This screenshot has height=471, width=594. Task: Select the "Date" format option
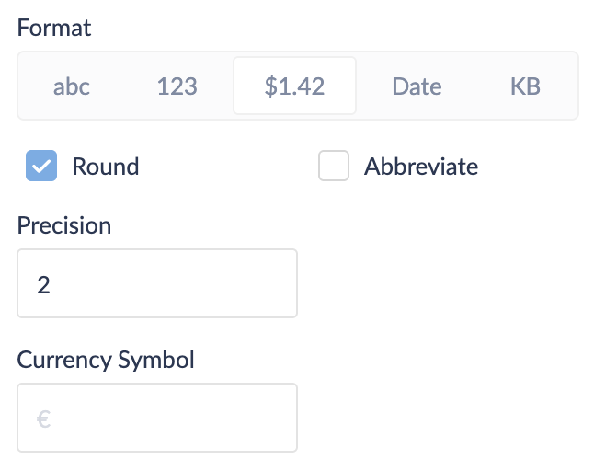417,86
